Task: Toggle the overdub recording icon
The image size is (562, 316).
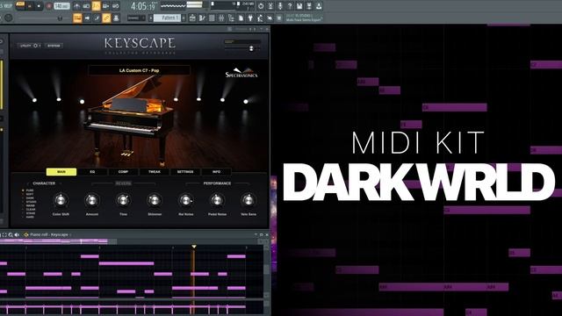Action: pyautogui.click(x=105, y=6)
